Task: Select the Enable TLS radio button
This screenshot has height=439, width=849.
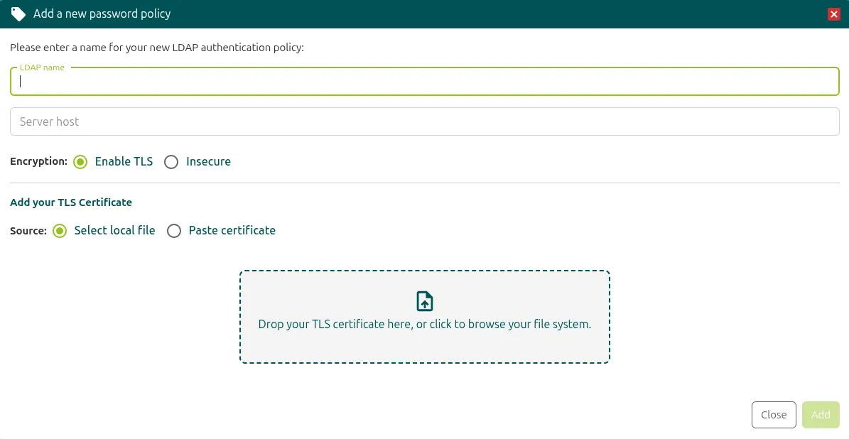Action: [x=80, y=162]
